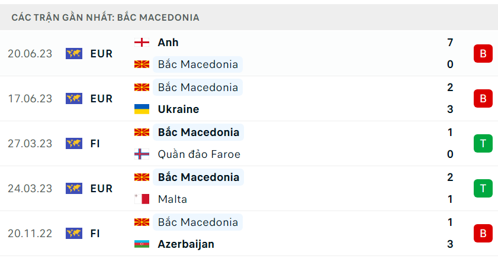Screen dimensions: 498x262
Task: Click the Malta flag icon
Action: [142, 199]
